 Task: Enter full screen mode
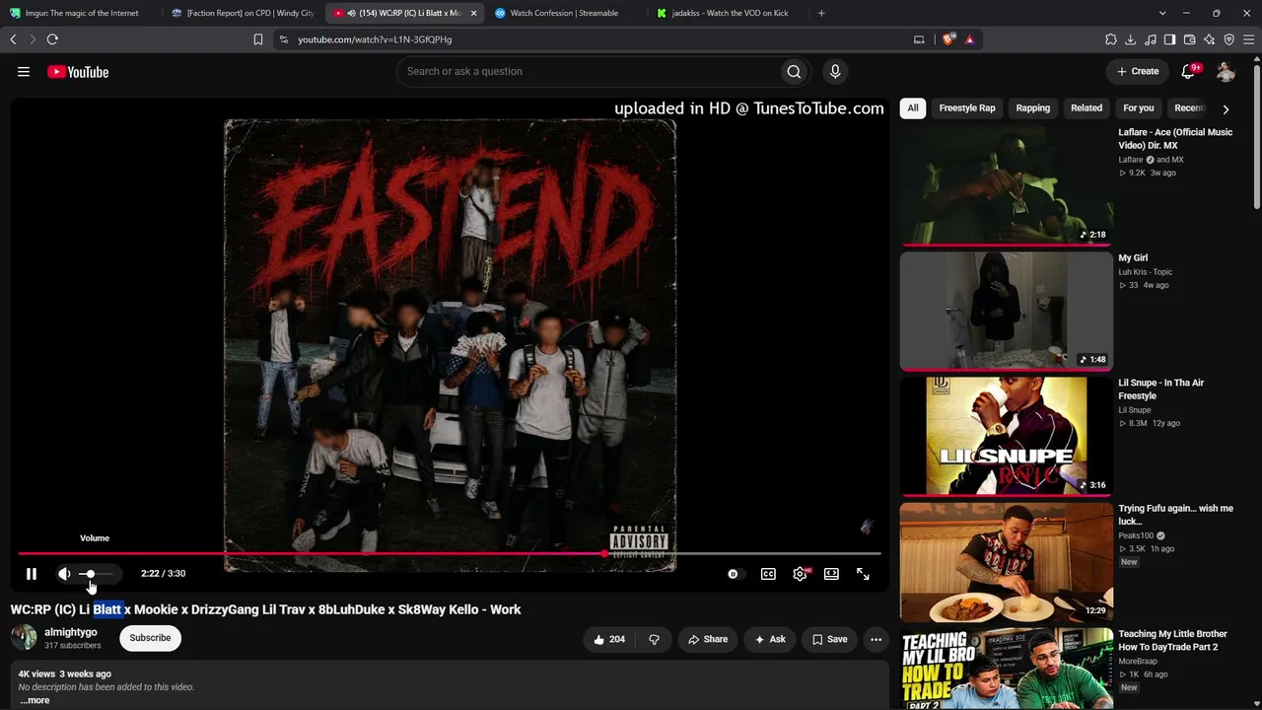pyautogui.click(x=863, y=574)
